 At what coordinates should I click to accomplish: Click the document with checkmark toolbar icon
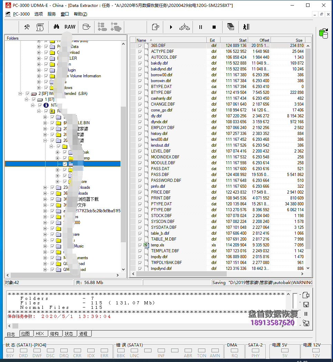[155, 27]
